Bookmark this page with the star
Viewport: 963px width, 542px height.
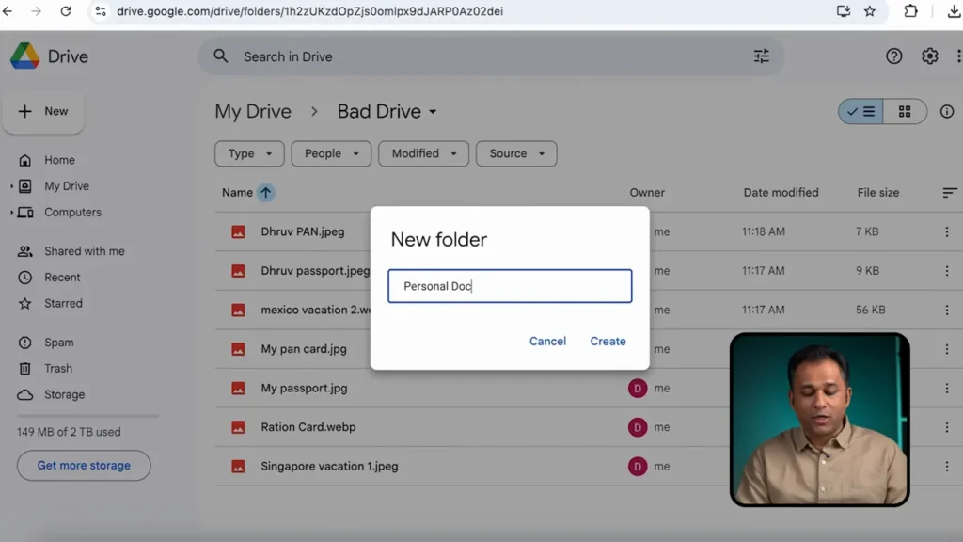(x=871, y=12)
